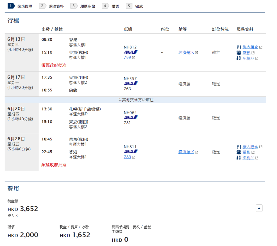Open aircraft 789 link for flight NH812
This screenshot has height=246, width=277.
tap(127, 57)
